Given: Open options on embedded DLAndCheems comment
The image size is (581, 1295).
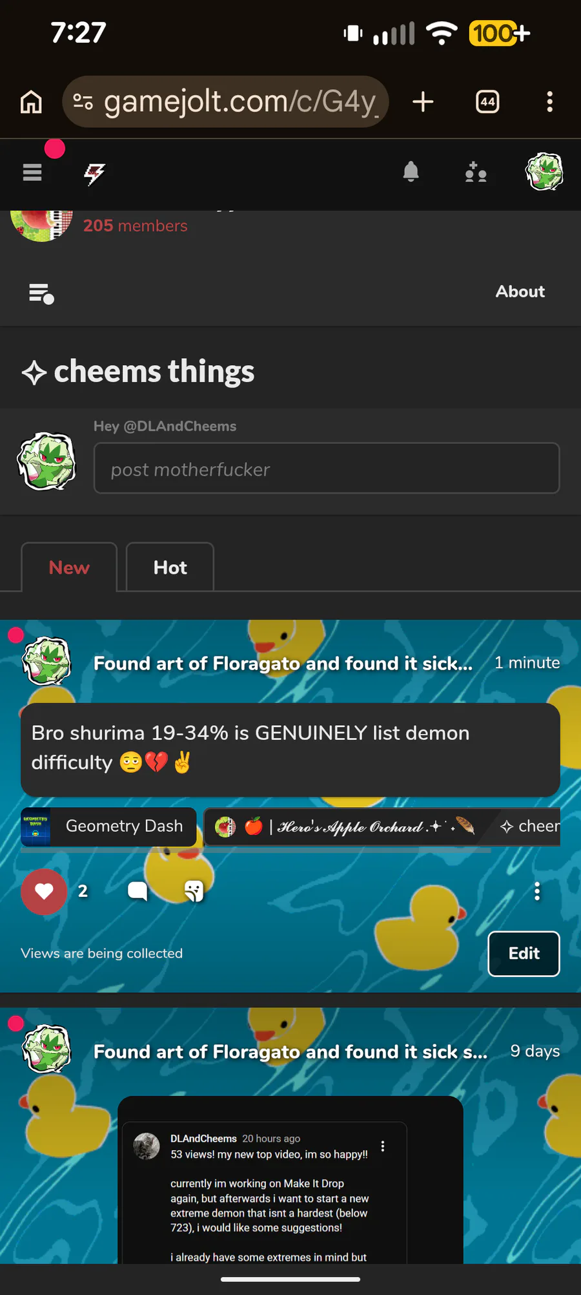Looking at the screenshot, I should click(383, 1146).
